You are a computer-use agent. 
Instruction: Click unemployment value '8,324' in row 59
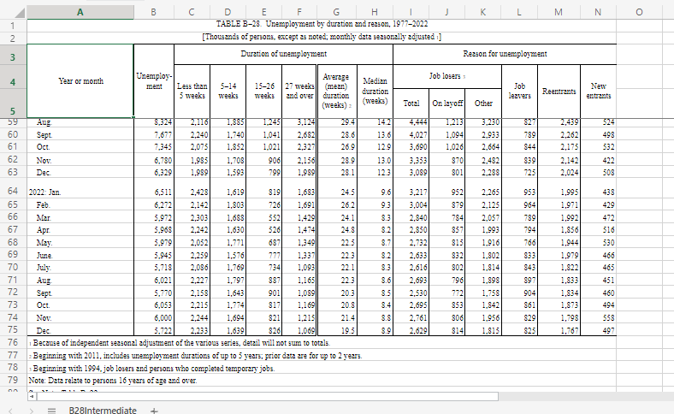click(x=154, y=122)
